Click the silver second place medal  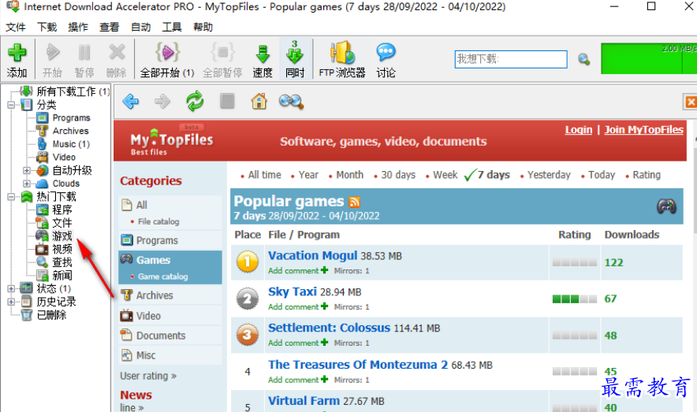248,299
